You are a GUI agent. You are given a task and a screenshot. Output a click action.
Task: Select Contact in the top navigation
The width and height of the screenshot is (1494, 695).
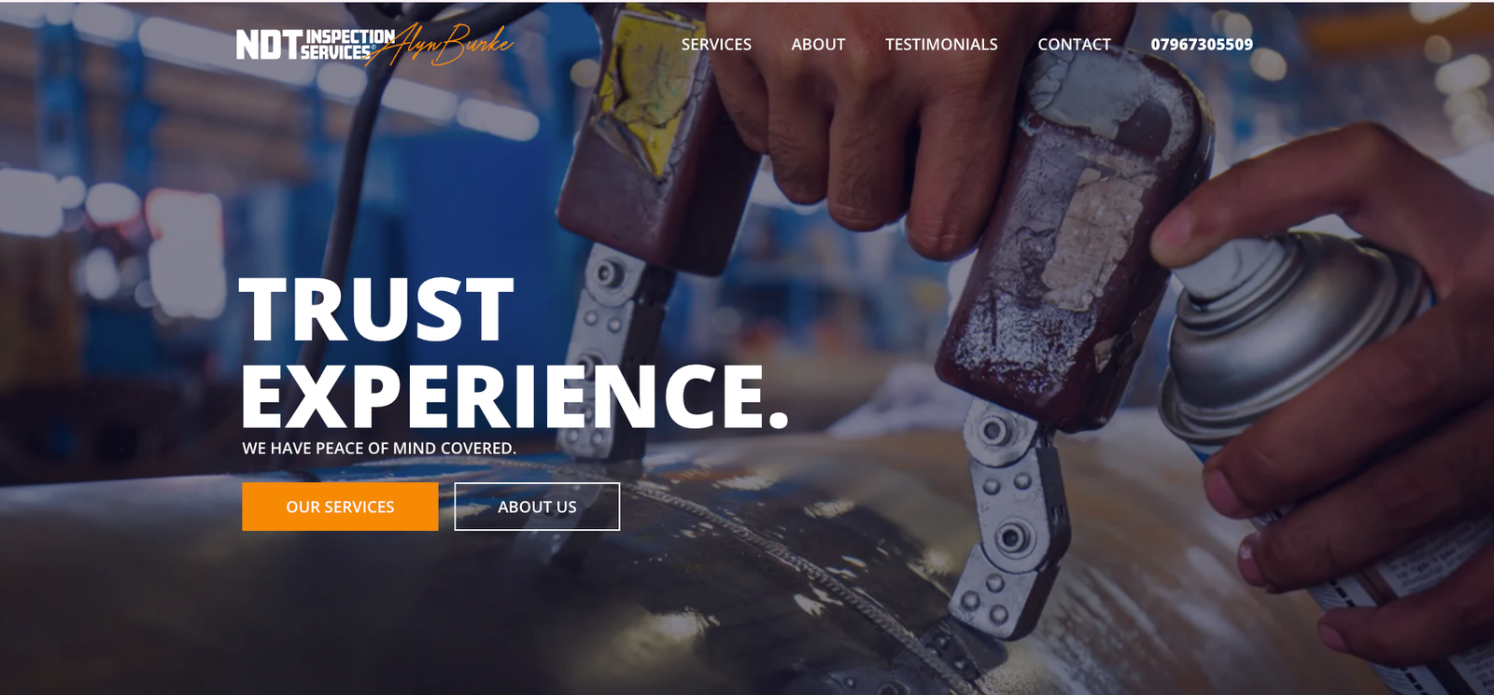[1074, 44]
